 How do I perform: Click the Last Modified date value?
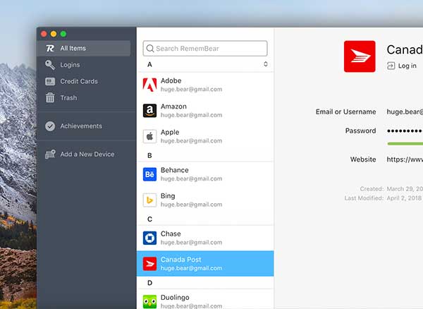[x=404, y=198]
